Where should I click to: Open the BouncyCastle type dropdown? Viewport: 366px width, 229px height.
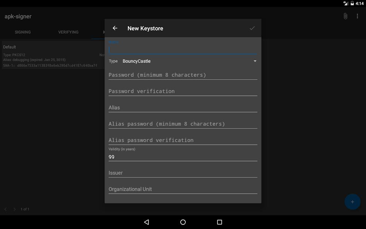189,61
